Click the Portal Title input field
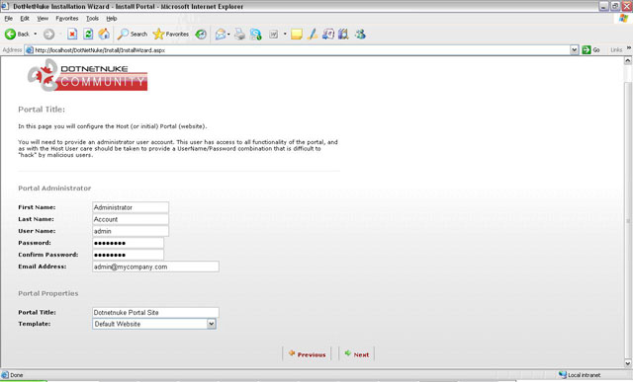 (x=155, y=312)
